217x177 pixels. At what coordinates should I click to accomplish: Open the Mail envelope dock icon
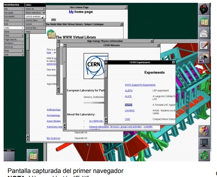(204, 33)
